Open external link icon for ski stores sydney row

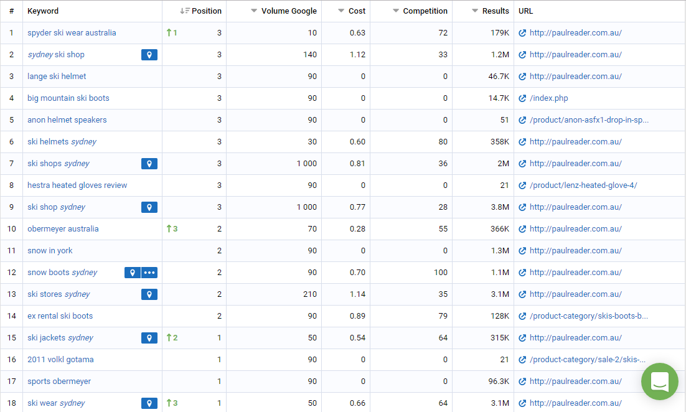[522, 294]
